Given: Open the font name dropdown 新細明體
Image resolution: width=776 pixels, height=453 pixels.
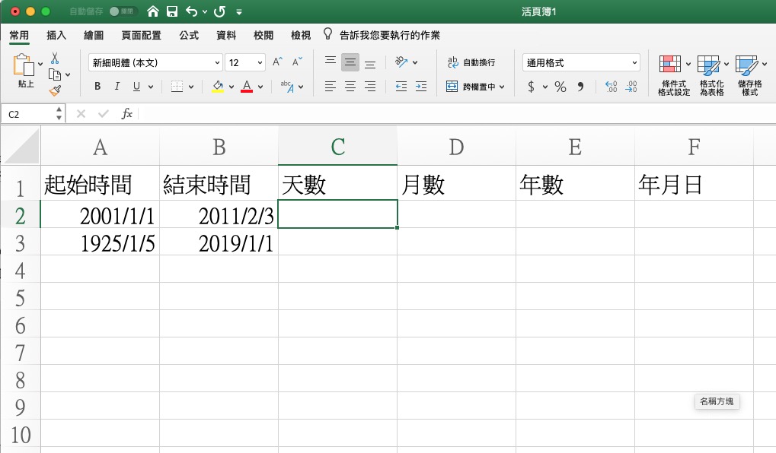Looking at the screenshot, I should (x=217, y=63).
